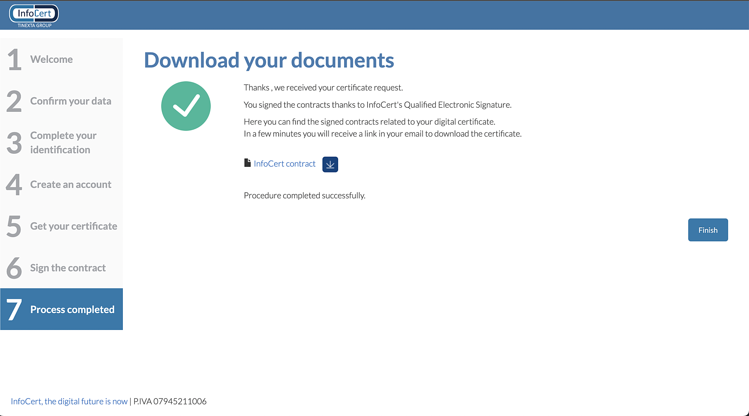749x416 pixels.
Task: Click the large number 5 in sidebar
Action: 14,226
